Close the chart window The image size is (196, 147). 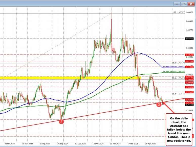tap(191, 4)
